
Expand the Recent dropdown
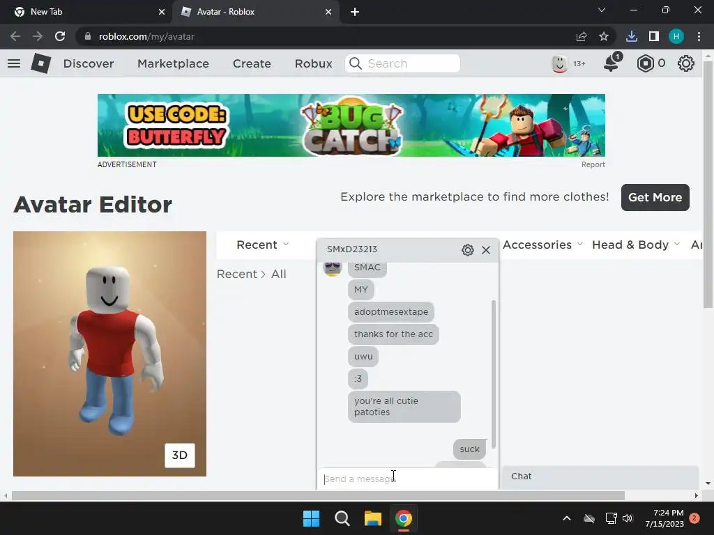[x=263, y=245]
